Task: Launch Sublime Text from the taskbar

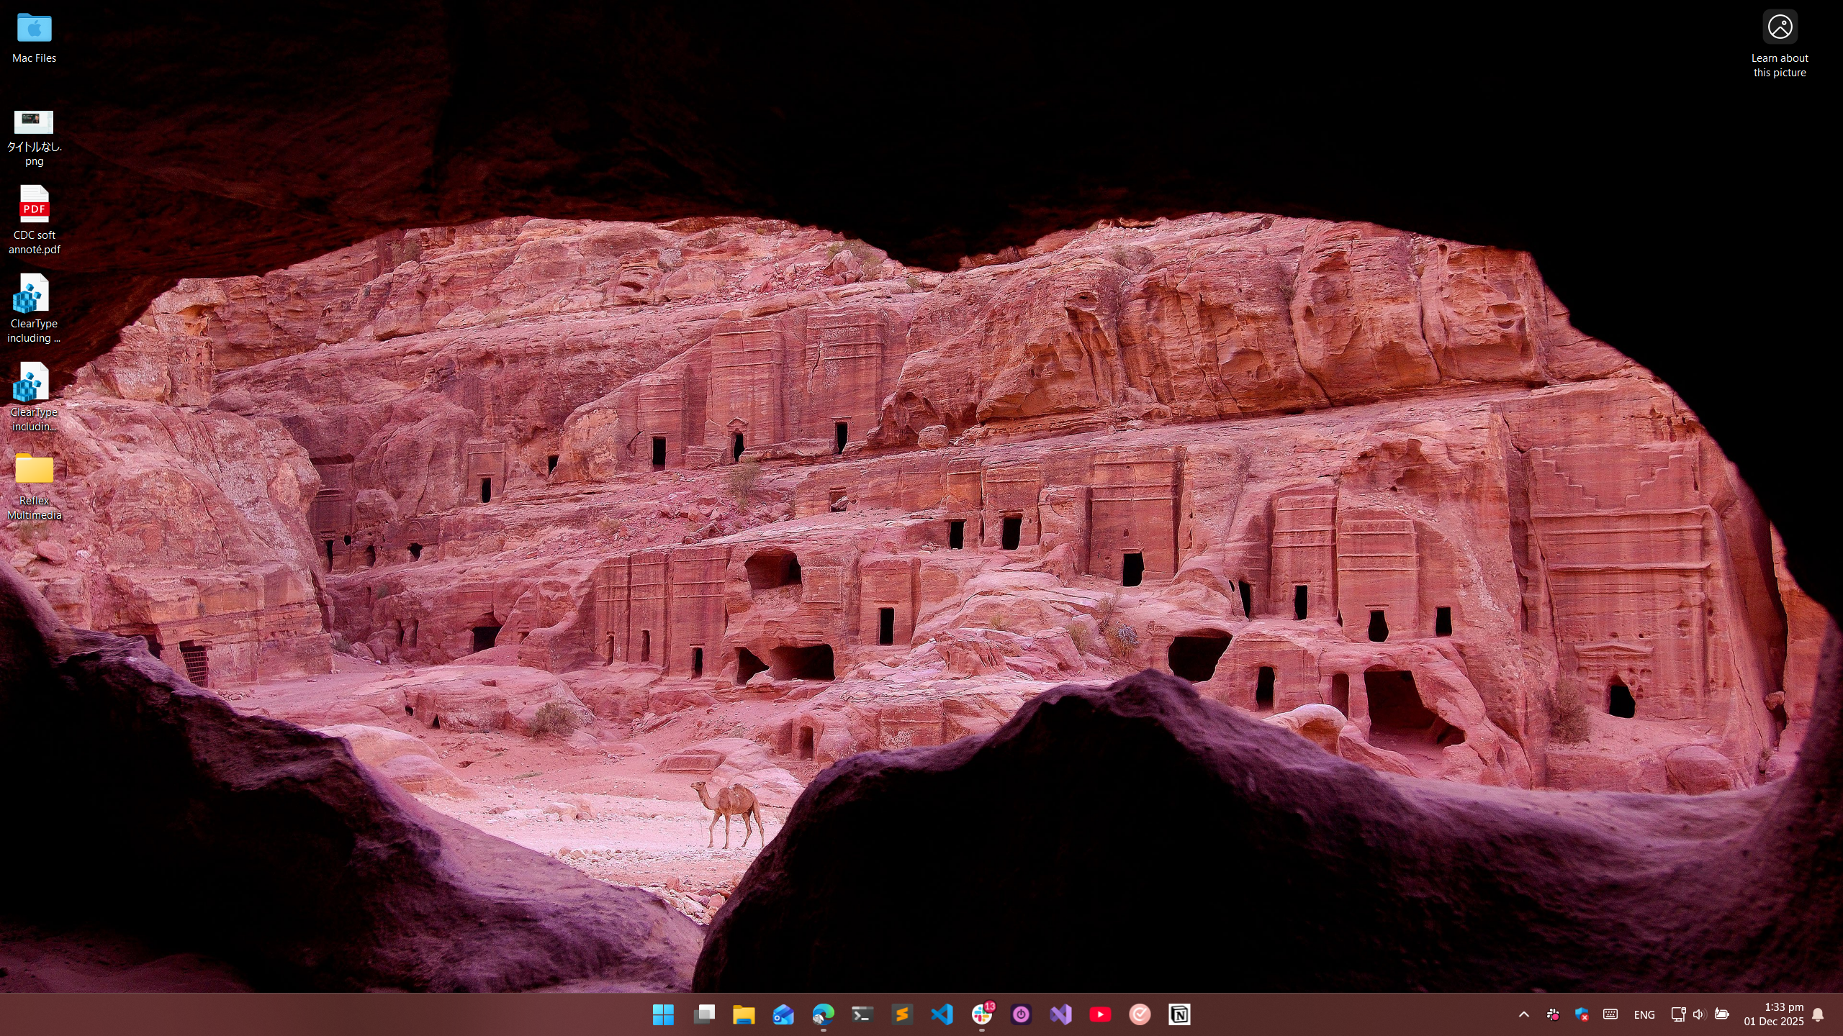Action: [902, 1014]
